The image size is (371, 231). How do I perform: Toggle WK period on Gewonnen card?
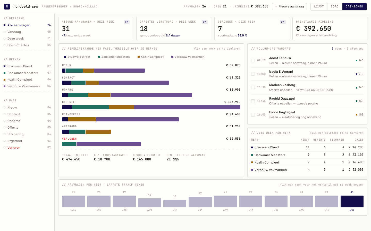(x=283, y=22)
